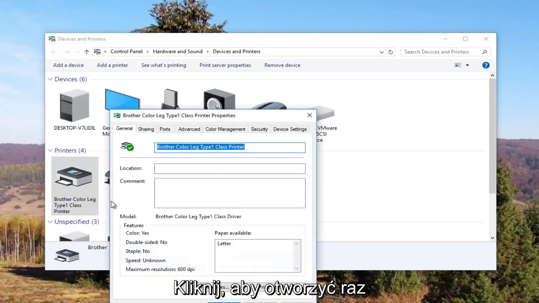Go to Control Panel breadcrumb
Screen dimensions: 539x303
(126, 51)
